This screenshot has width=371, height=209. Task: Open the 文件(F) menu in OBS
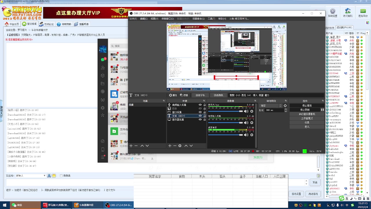[x=133, y=19]
